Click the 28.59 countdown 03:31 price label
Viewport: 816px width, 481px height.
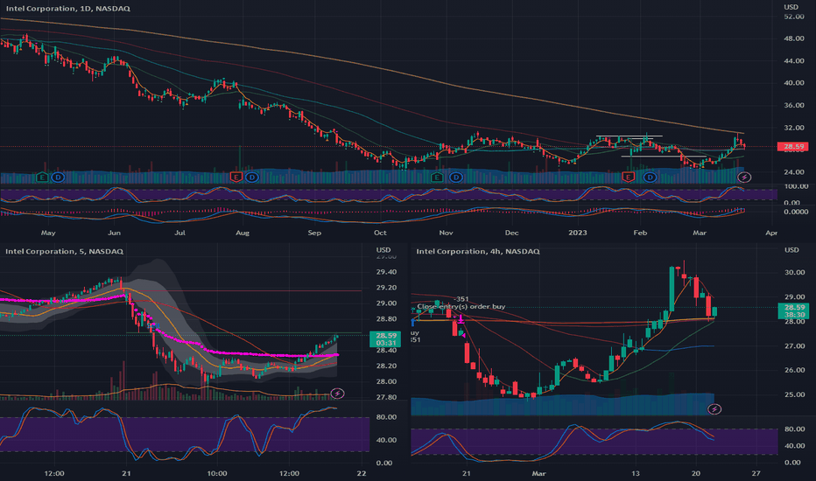coord(385,339)
